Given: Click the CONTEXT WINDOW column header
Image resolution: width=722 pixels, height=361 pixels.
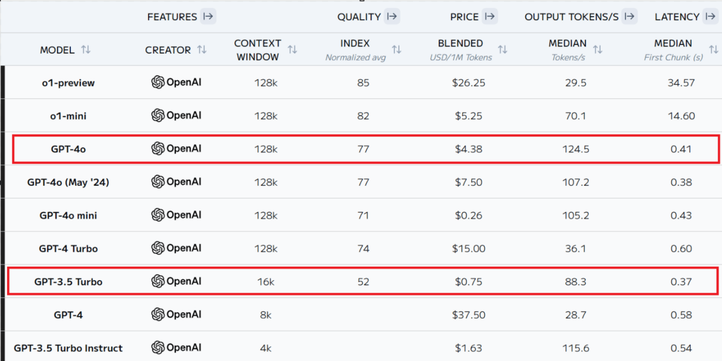Looking at the screenshot, I should pyautogui.click(x=257, y=50).
